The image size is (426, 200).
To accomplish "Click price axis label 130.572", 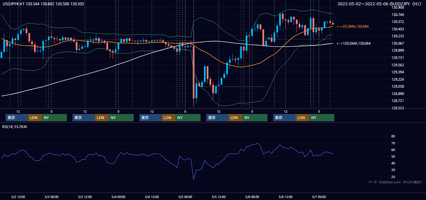I will click(x=398, y=22).
